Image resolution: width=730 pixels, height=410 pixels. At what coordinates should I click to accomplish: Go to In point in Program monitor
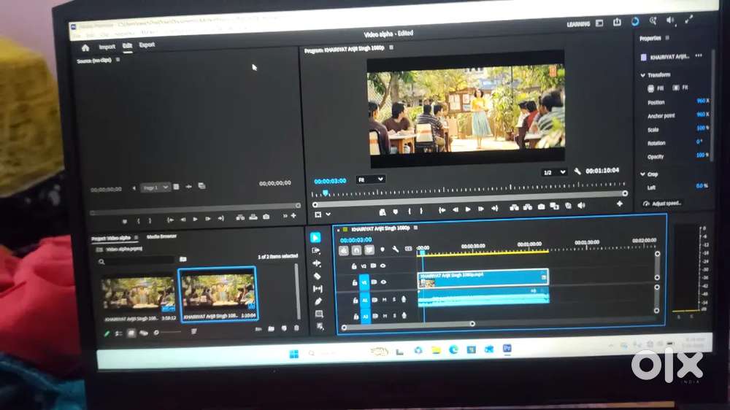pos(442,210)
